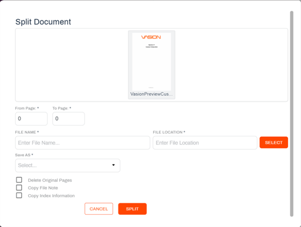Screen dimensions: 301x227
Task: Check the Copy File Note checkbox
Action: pyautogui.click(x=19, y=188)
